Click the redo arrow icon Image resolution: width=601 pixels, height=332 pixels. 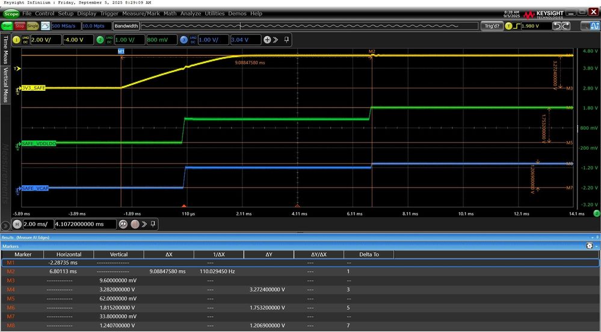(x=566, y=26)
